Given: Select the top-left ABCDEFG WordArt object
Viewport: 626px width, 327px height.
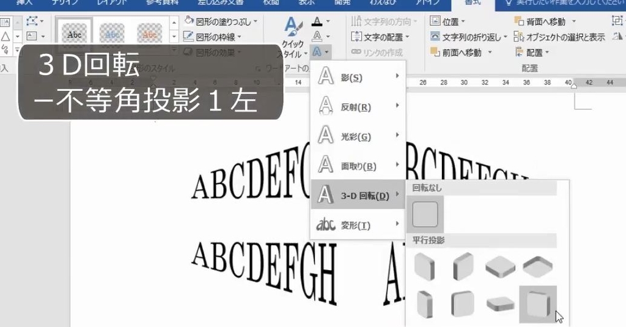Looking at the screenshot, I should (x=250, y=172).
